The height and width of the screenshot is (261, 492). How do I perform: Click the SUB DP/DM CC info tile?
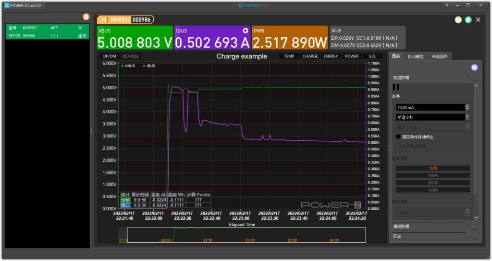367,37
